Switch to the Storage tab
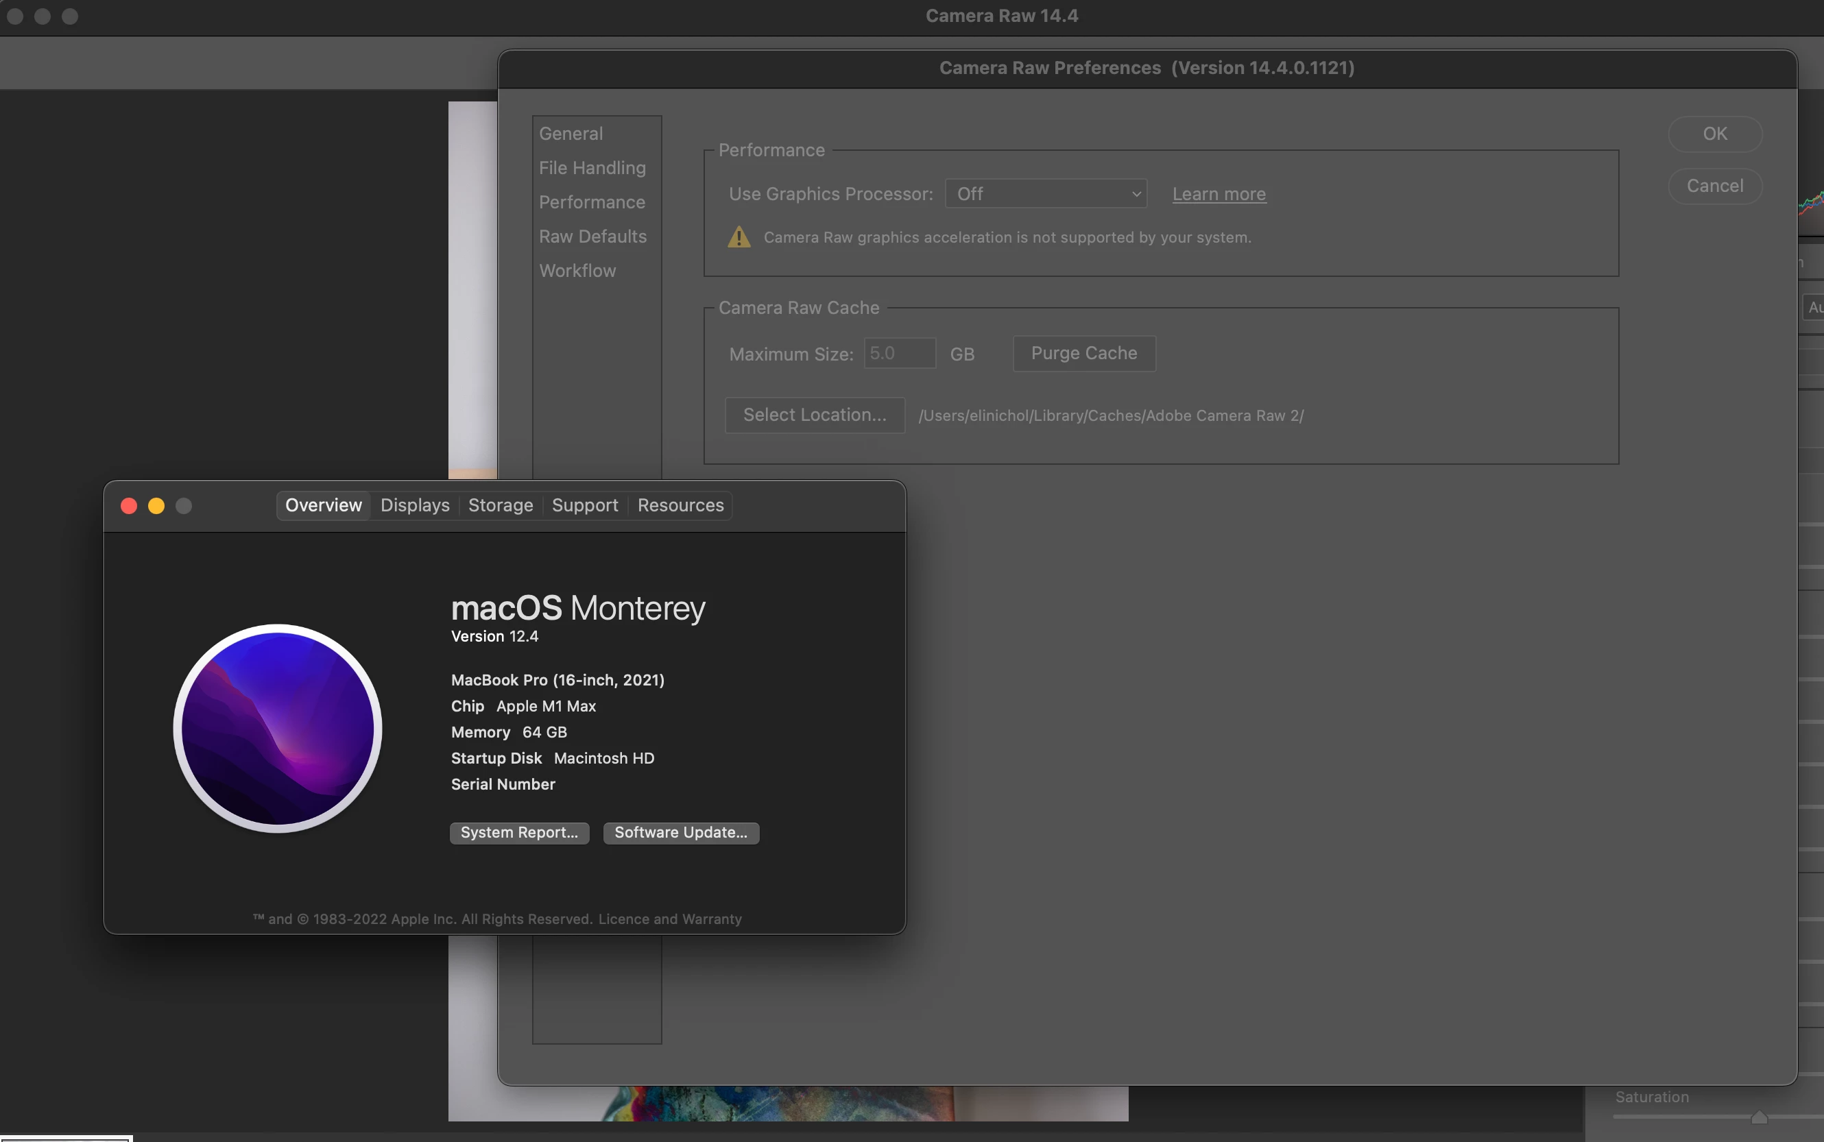 pyautogui.click(x=500, y=505)
